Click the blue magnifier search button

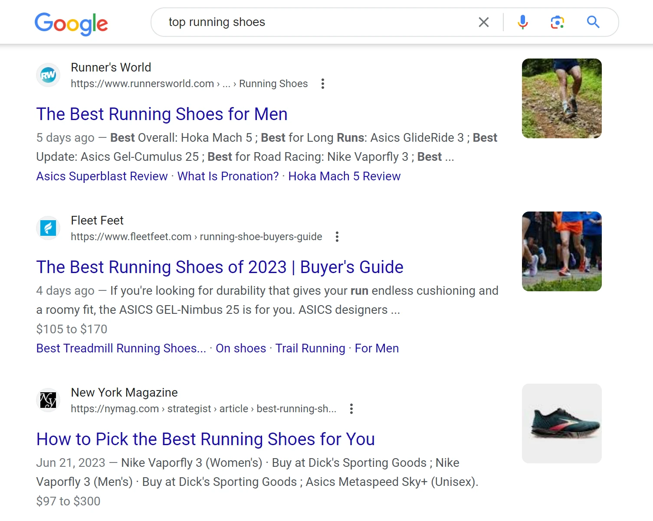593,22
